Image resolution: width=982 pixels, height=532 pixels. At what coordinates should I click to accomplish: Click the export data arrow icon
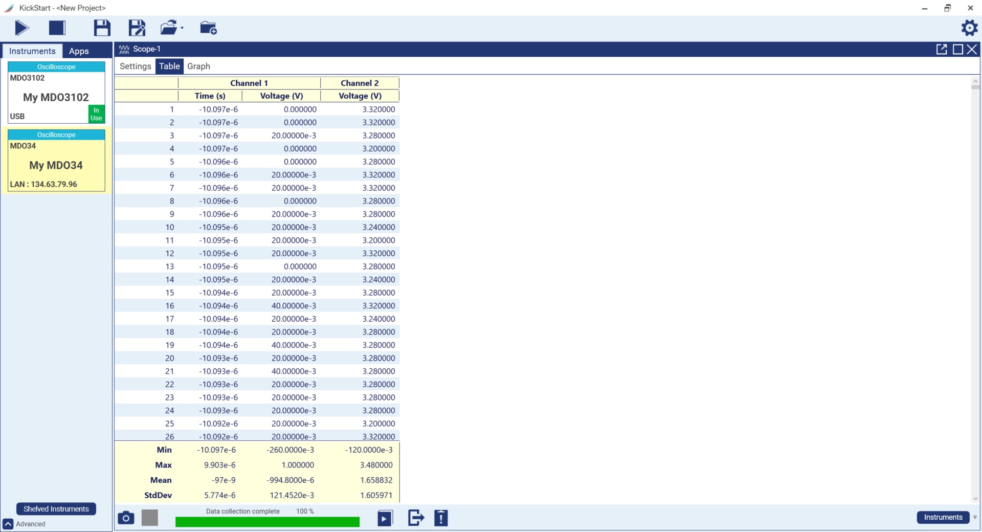click(416, 518)
